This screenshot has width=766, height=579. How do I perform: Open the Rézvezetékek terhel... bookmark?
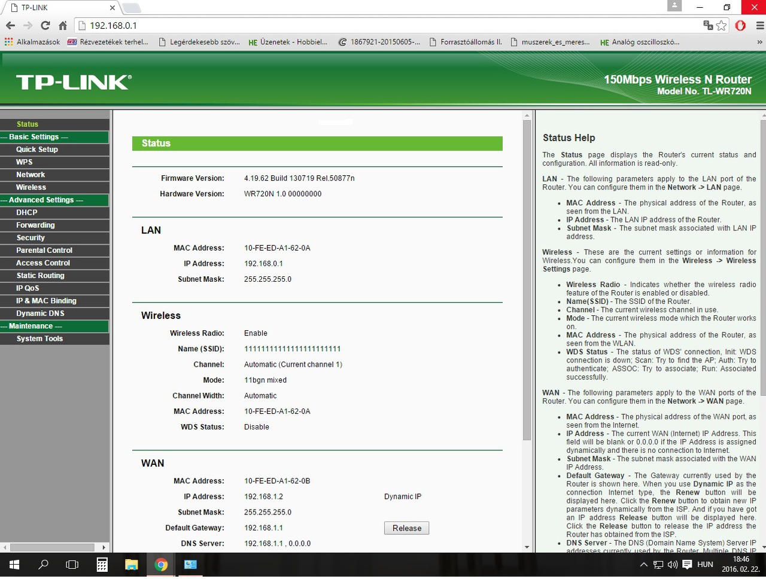(108, 42)
